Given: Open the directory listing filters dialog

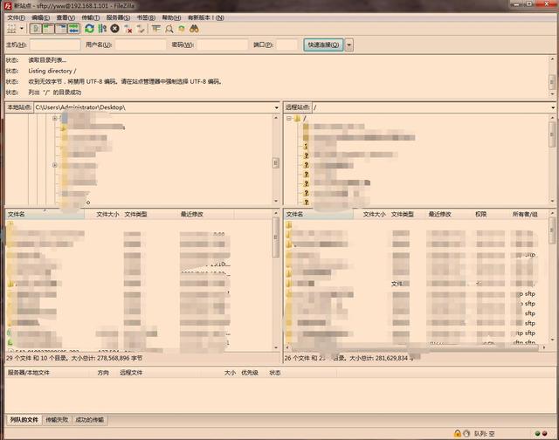Looking at the screenshot, I should point(155,29).
